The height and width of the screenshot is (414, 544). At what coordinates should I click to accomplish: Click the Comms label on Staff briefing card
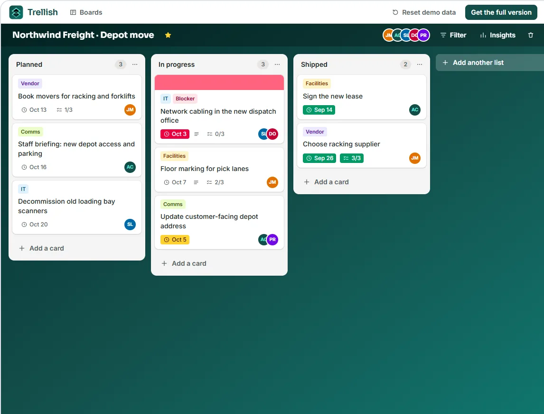pos(30,132)
